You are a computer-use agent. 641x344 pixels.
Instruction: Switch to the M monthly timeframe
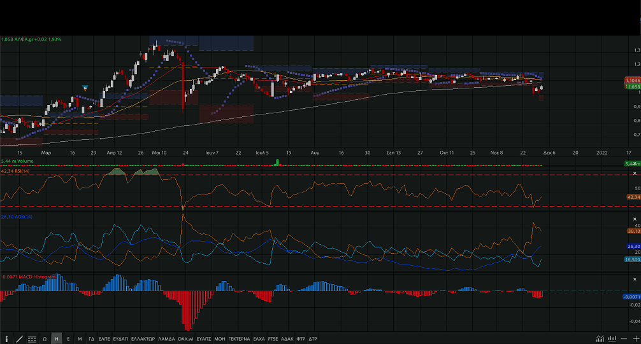point(80,339)
